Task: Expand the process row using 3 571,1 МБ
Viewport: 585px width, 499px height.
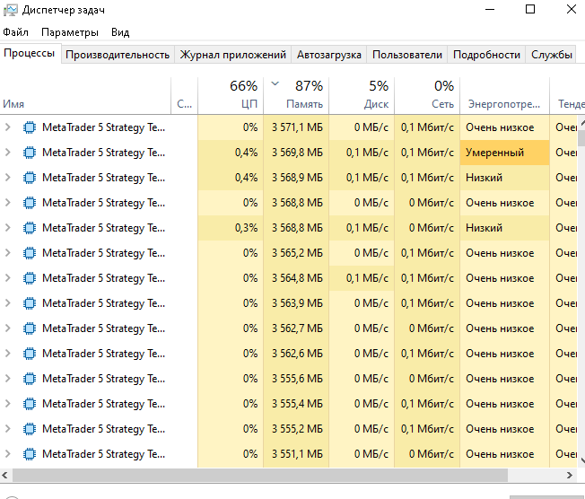Action: point(7,127)
